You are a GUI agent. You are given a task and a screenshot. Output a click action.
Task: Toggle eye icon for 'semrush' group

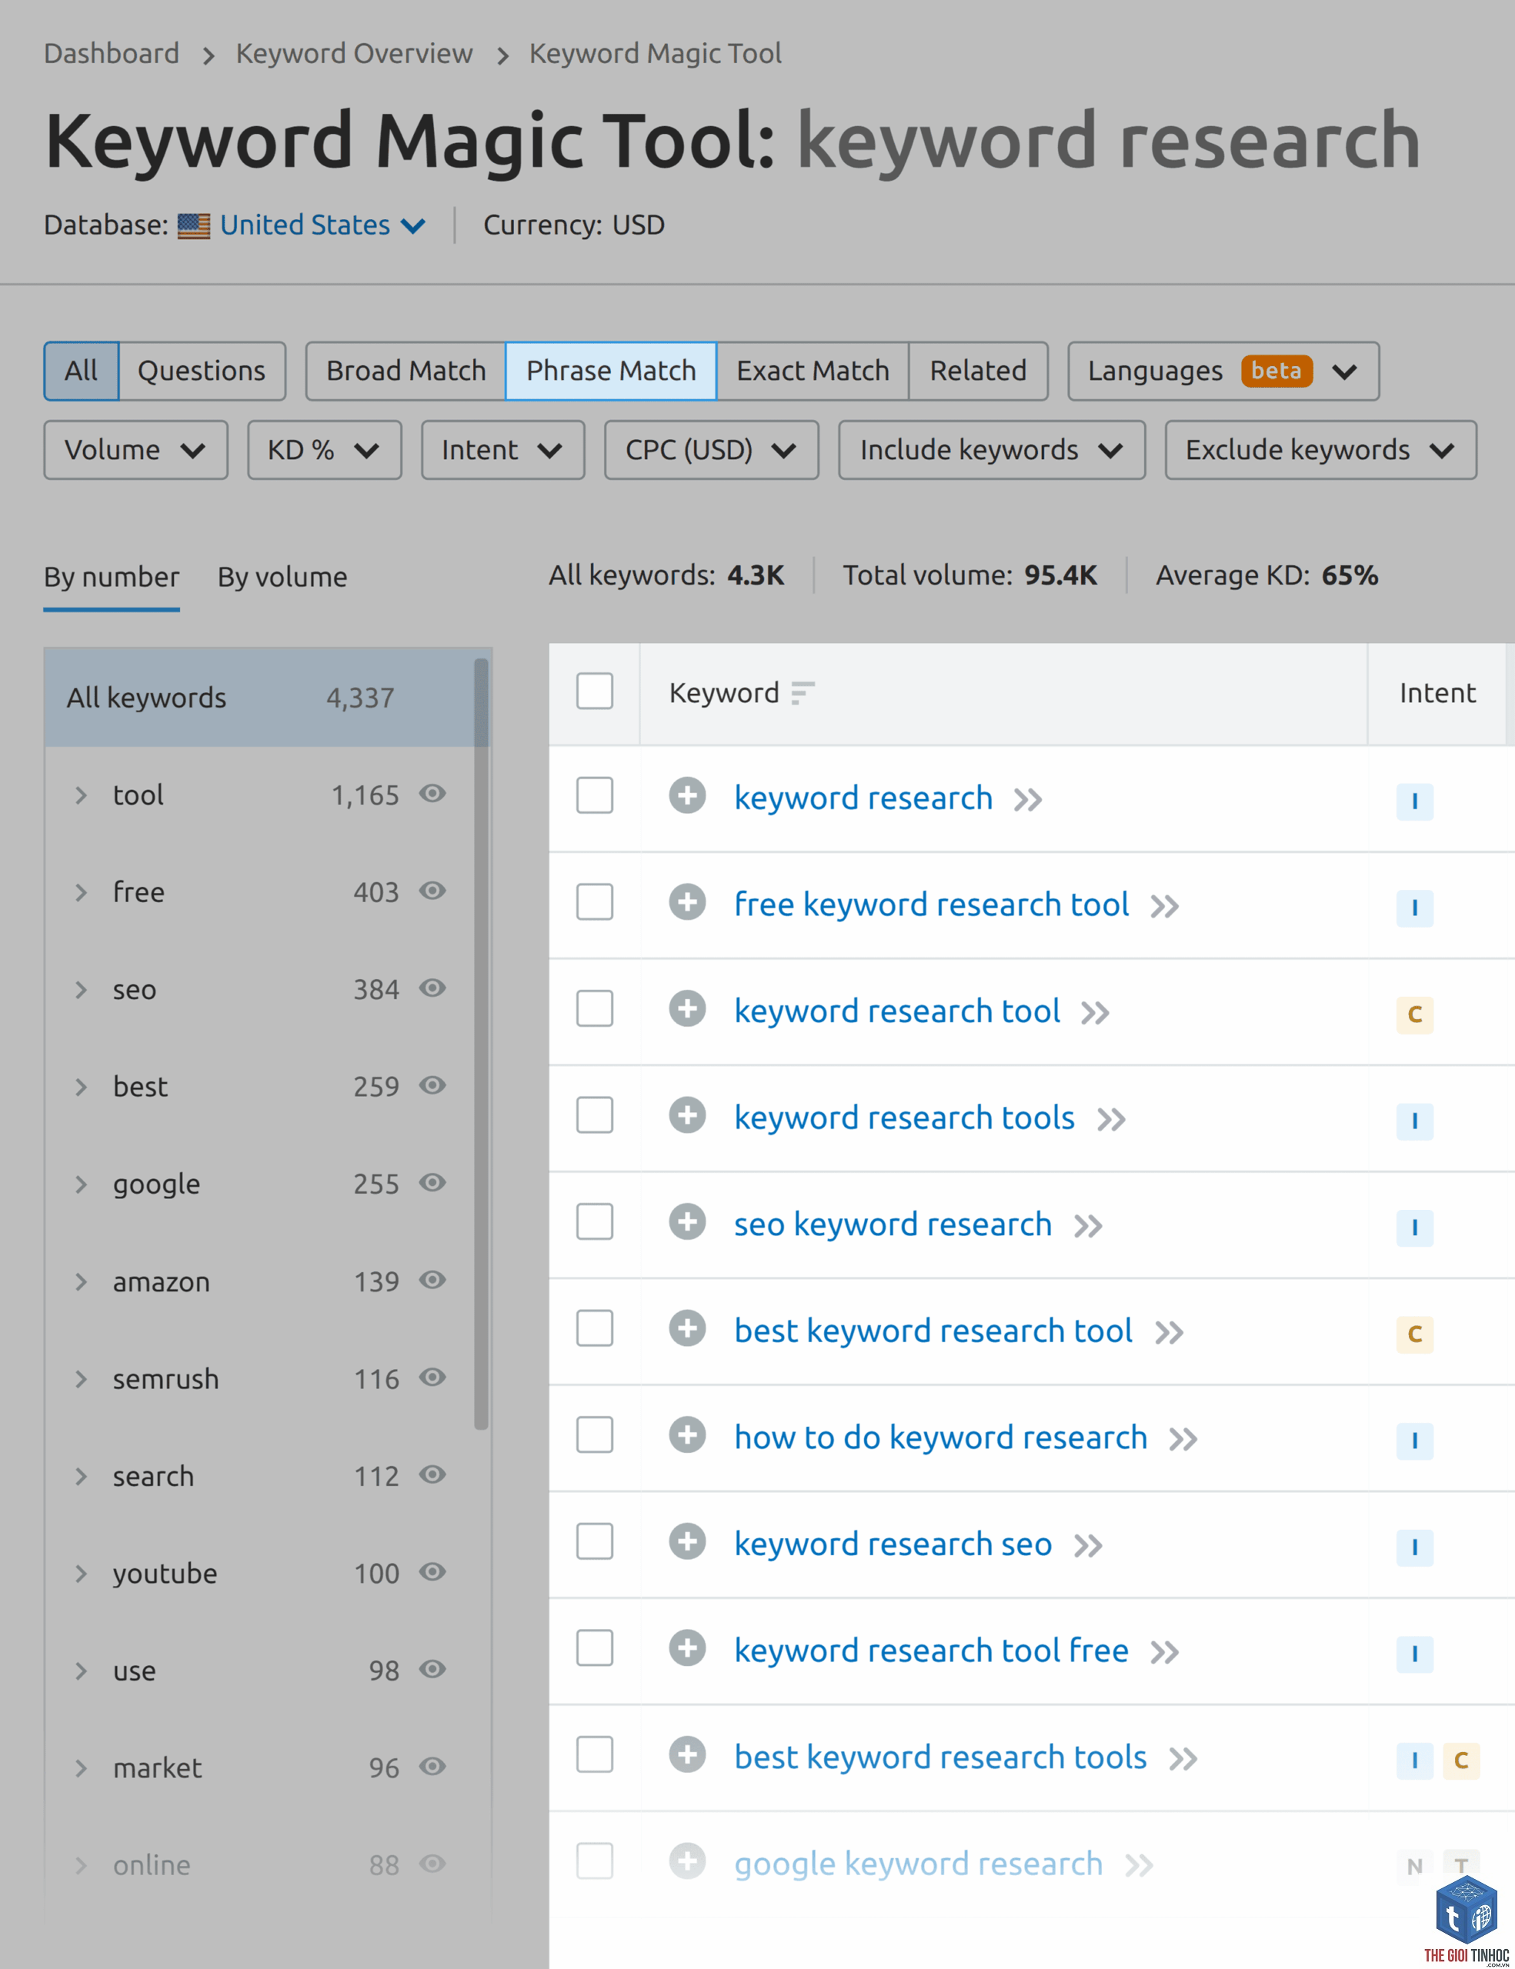pyautogui.click(x=433, y=1378)
